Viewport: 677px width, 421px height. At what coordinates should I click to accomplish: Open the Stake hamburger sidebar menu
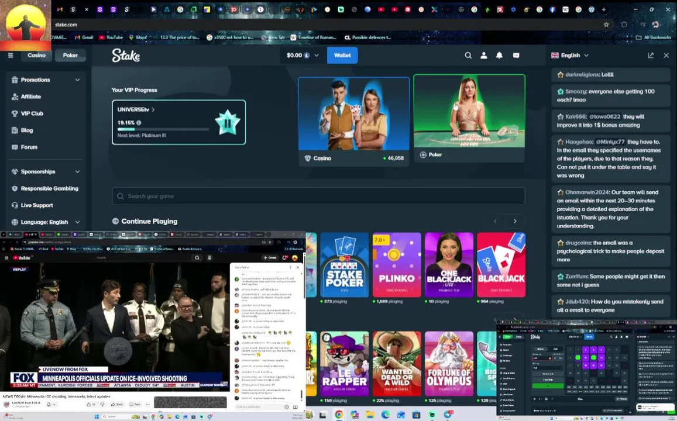coord(11,55)
